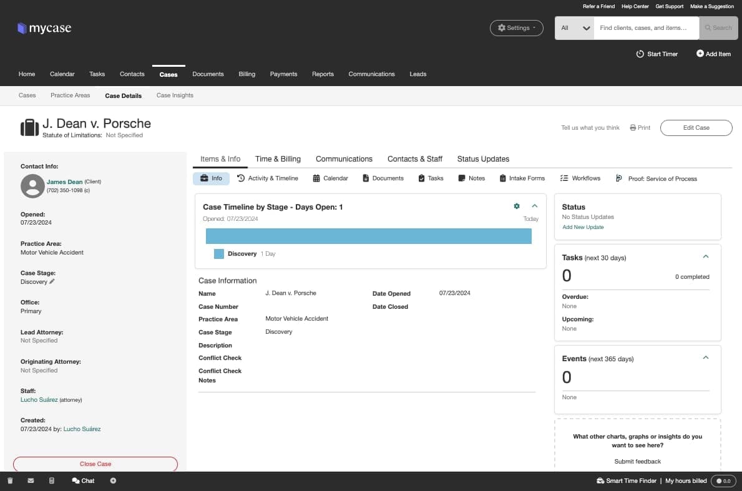Collapse the Tasks next 30 days card
This screenshot has height=491, width=742.
coord(706,256)
